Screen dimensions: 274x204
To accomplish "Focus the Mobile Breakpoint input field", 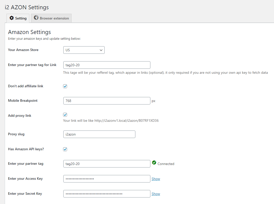I will pyautogui.click(x=107, y=101).
